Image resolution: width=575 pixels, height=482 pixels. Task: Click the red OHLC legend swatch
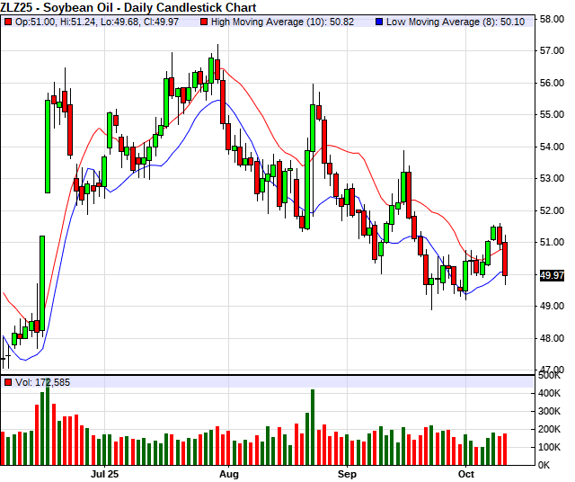[8, 22]
